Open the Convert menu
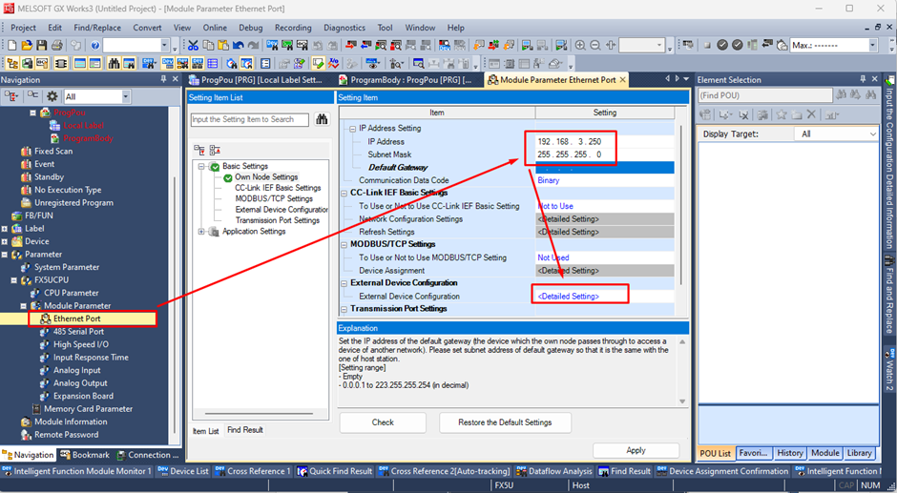The height and width of the screenshot is (493, 897). coord(147,28)
